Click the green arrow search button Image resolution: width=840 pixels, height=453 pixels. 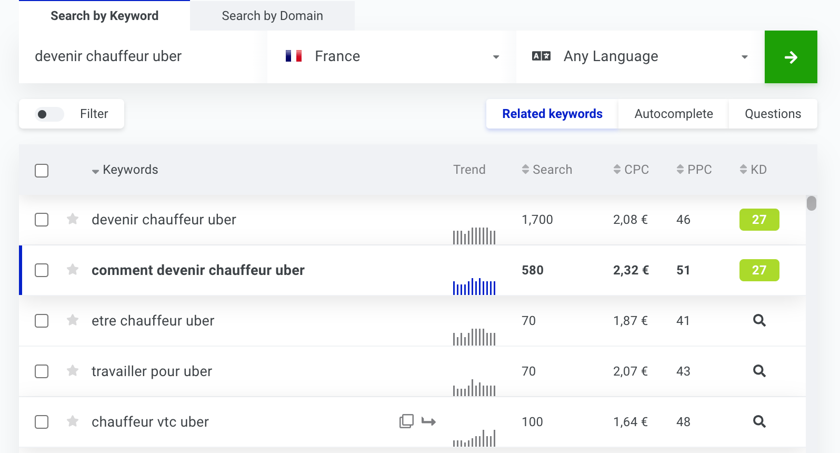tap(791, 57)
